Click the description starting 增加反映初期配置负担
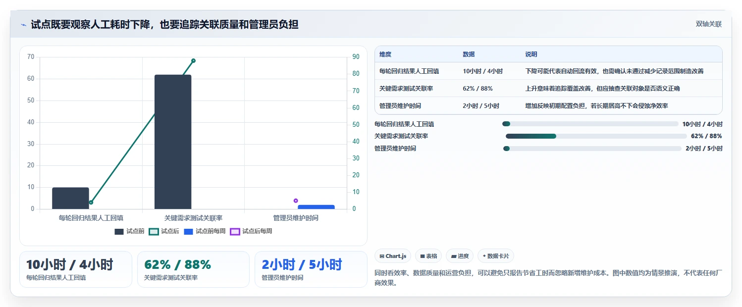 597,106
